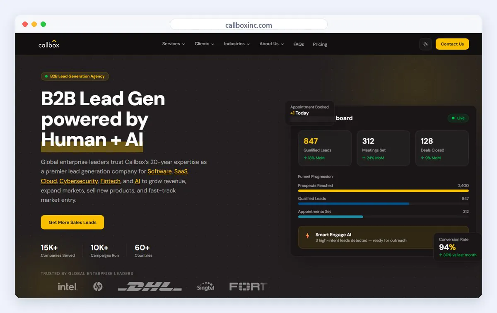Click the yellow minimize window button
This screenshot has width=497, height=313.
pos(34,24)
